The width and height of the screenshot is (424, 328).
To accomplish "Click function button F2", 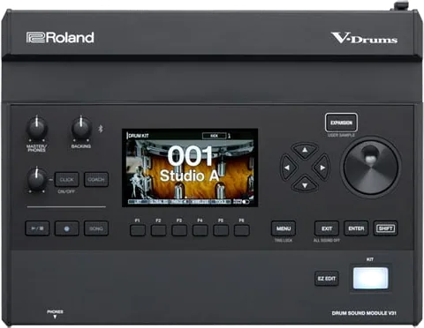I will click(x=158, y=230).
